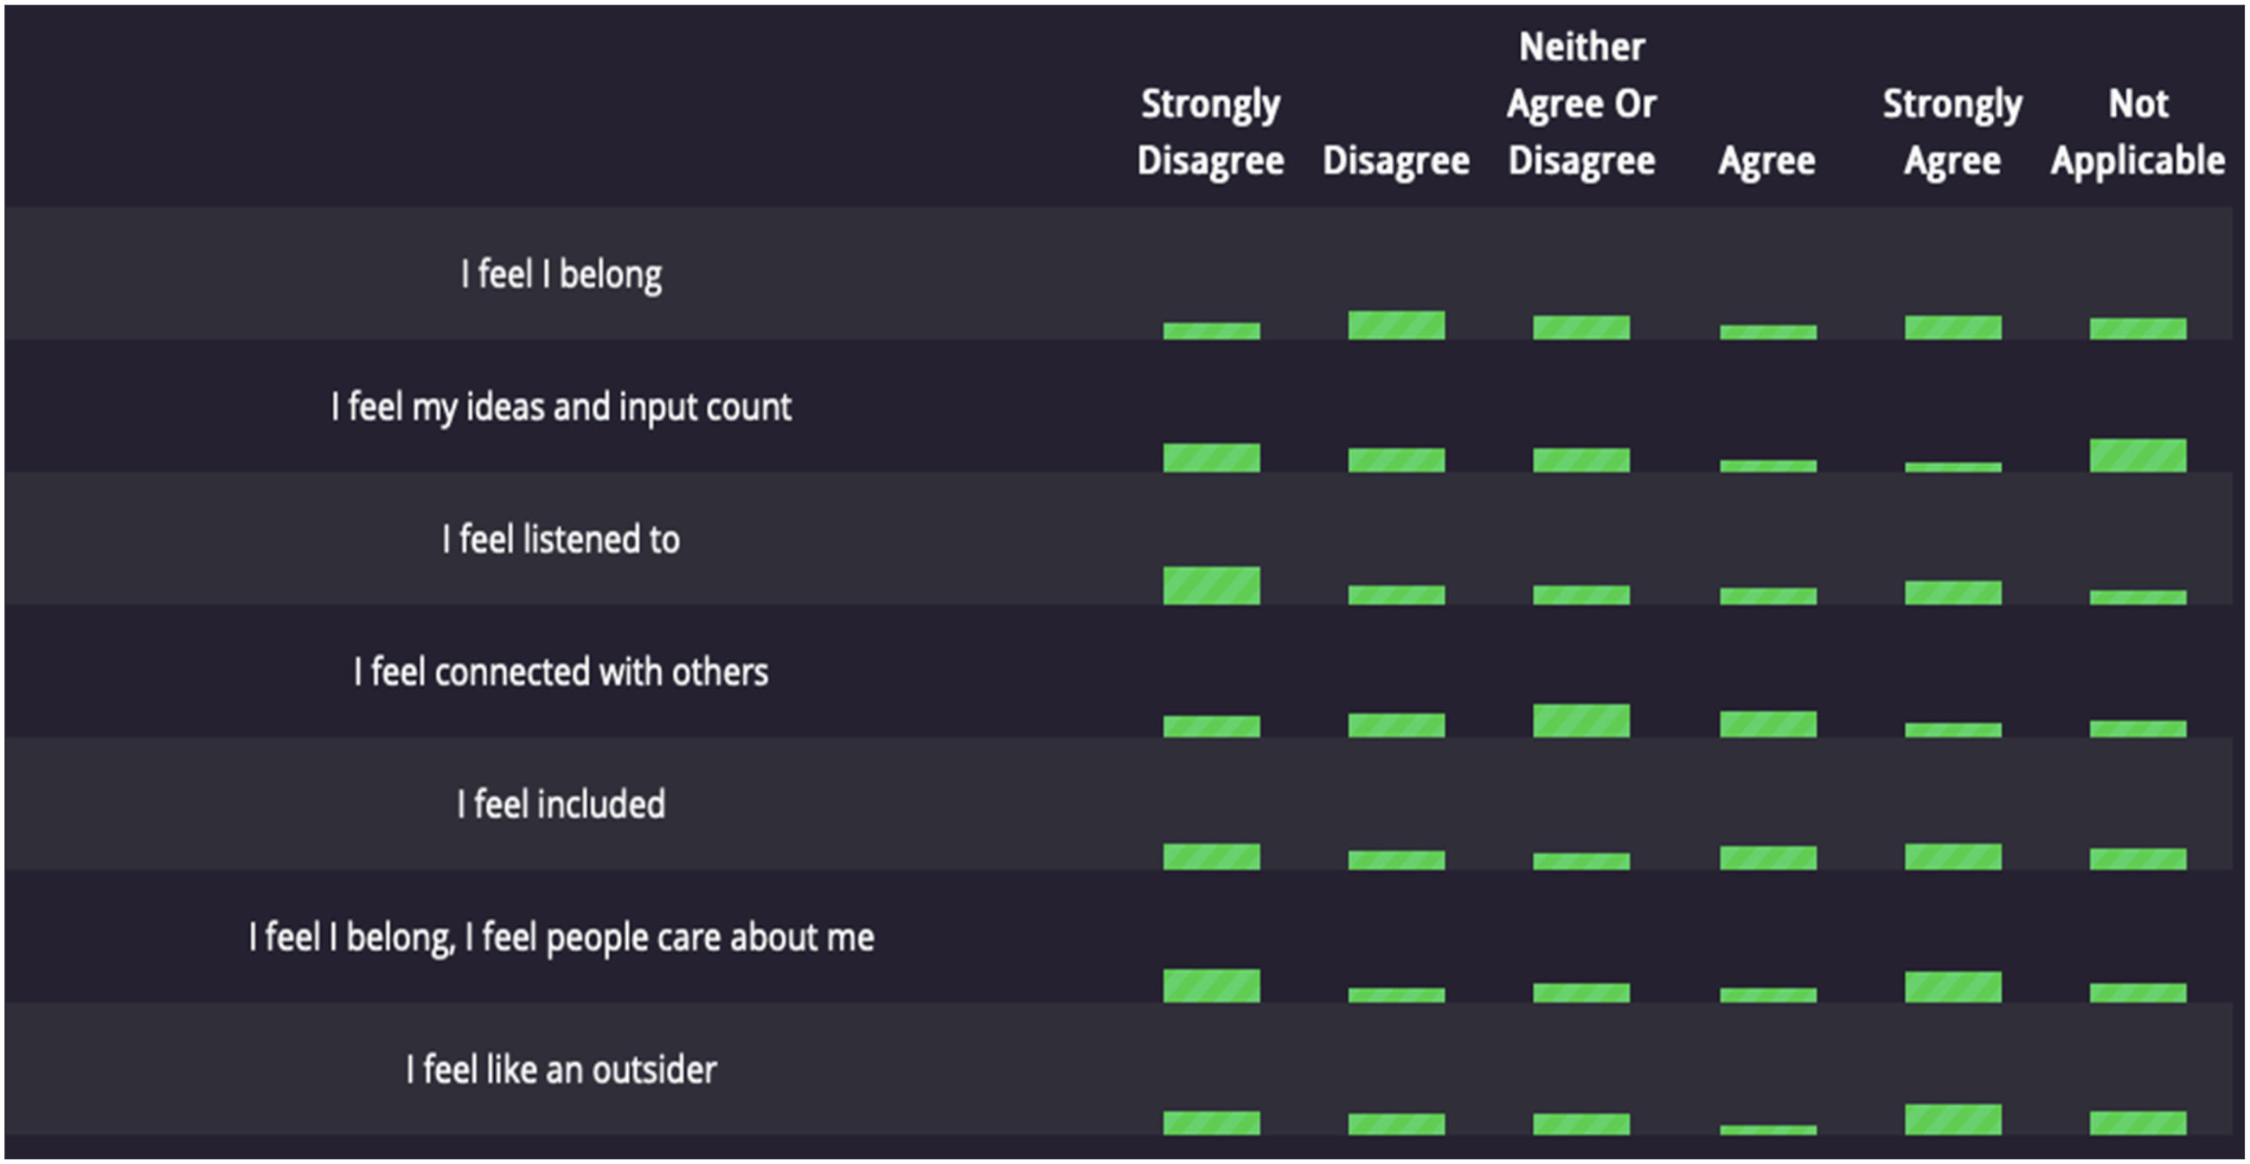Click Strongly Agree bar for 'I feel listened to'
The width and height of the screenshot is (2250, 1164).
[1953, 592]
